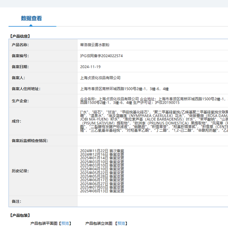228x228 pixels.
Task: Click the 产品名称 row label
Action: (x=20, y=45)
